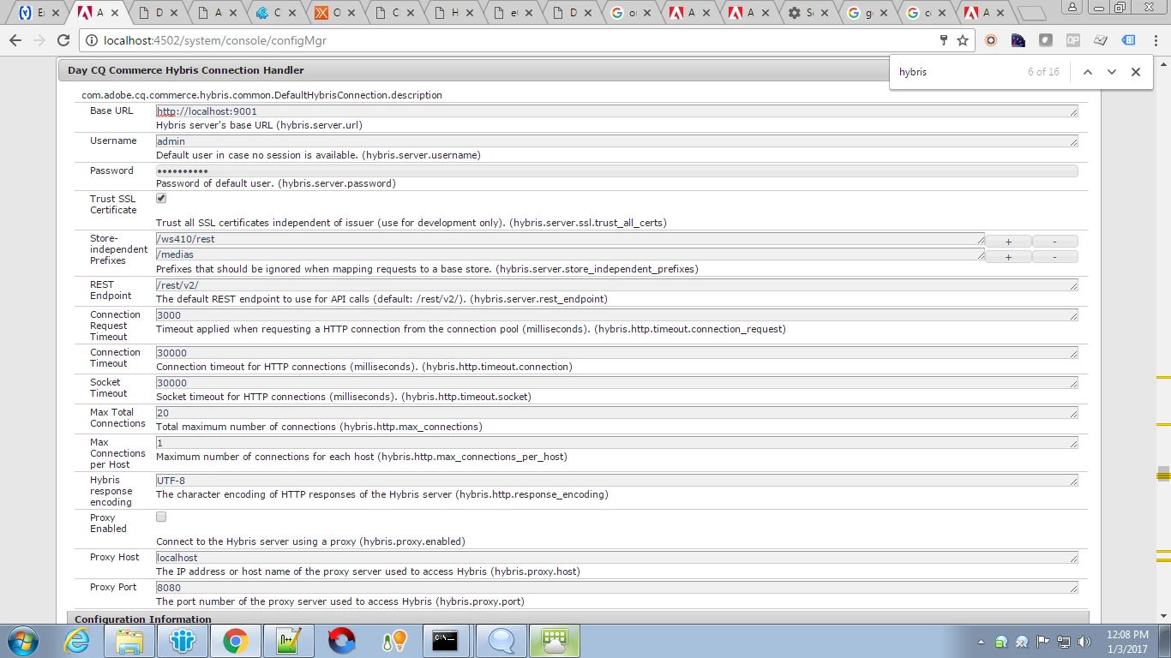Viewport: 1171px width, 658px height.
Task: Remove the /medias prefix row
Action: pos(1054,257)
